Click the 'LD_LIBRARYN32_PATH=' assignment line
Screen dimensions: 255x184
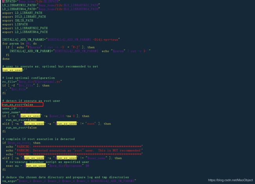tap(51, 5)
